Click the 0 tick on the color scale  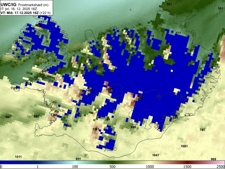[x=1, y=167]
